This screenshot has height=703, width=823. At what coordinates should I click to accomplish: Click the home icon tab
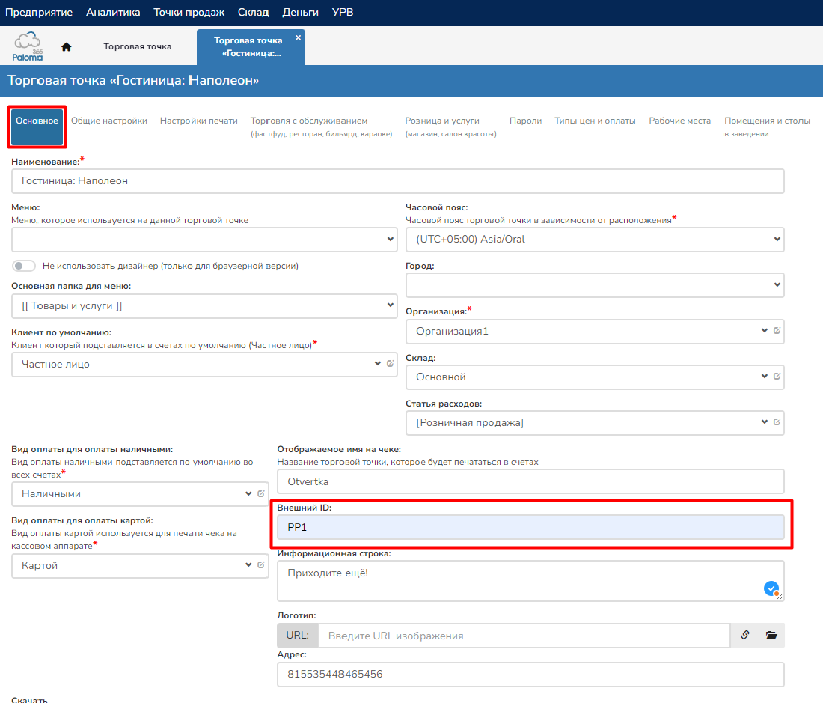click(x=67, y=46)
